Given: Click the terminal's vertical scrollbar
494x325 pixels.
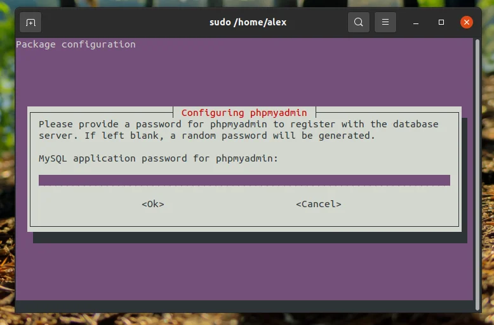Looking at the screenshot, I should [477, 175].
